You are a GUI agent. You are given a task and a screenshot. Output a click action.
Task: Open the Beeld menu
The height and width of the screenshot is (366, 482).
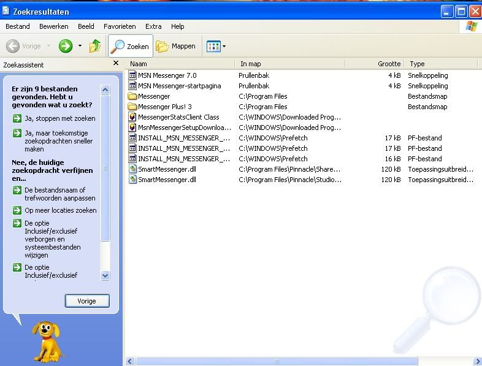pyautogui.click(x=86, y=26)
